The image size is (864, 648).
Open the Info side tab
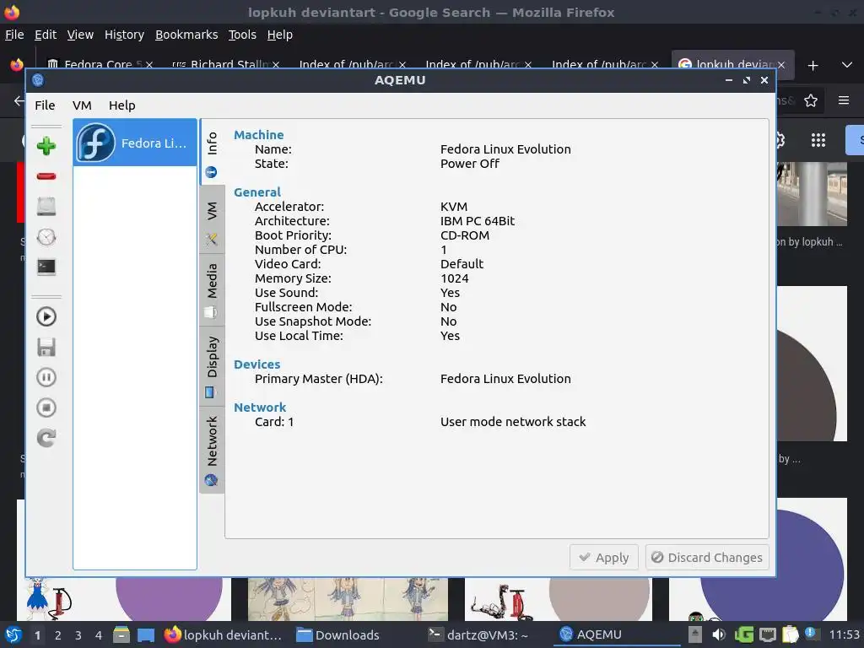[x=212, y=153]
